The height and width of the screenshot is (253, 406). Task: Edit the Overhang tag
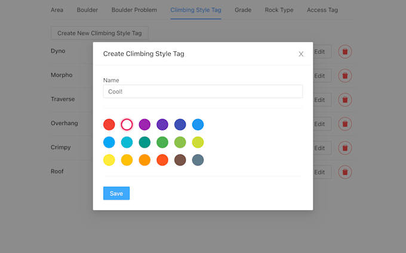click(x=322, y=124)
